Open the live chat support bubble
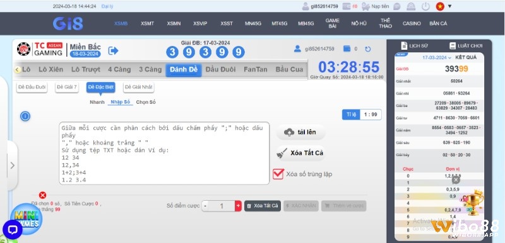The image size is (505, 243). pos(12,230)
